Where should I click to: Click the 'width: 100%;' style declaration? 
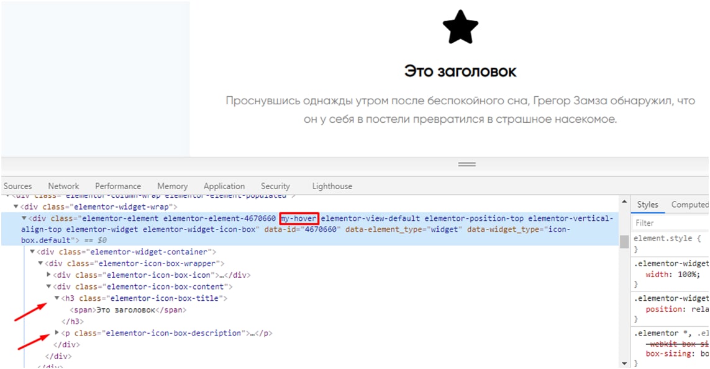[673, 275]
